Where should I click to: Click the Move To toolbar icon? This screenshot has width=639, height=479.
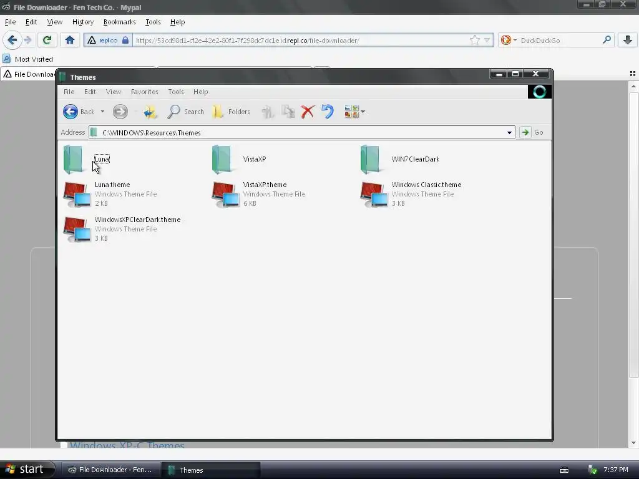267,112
